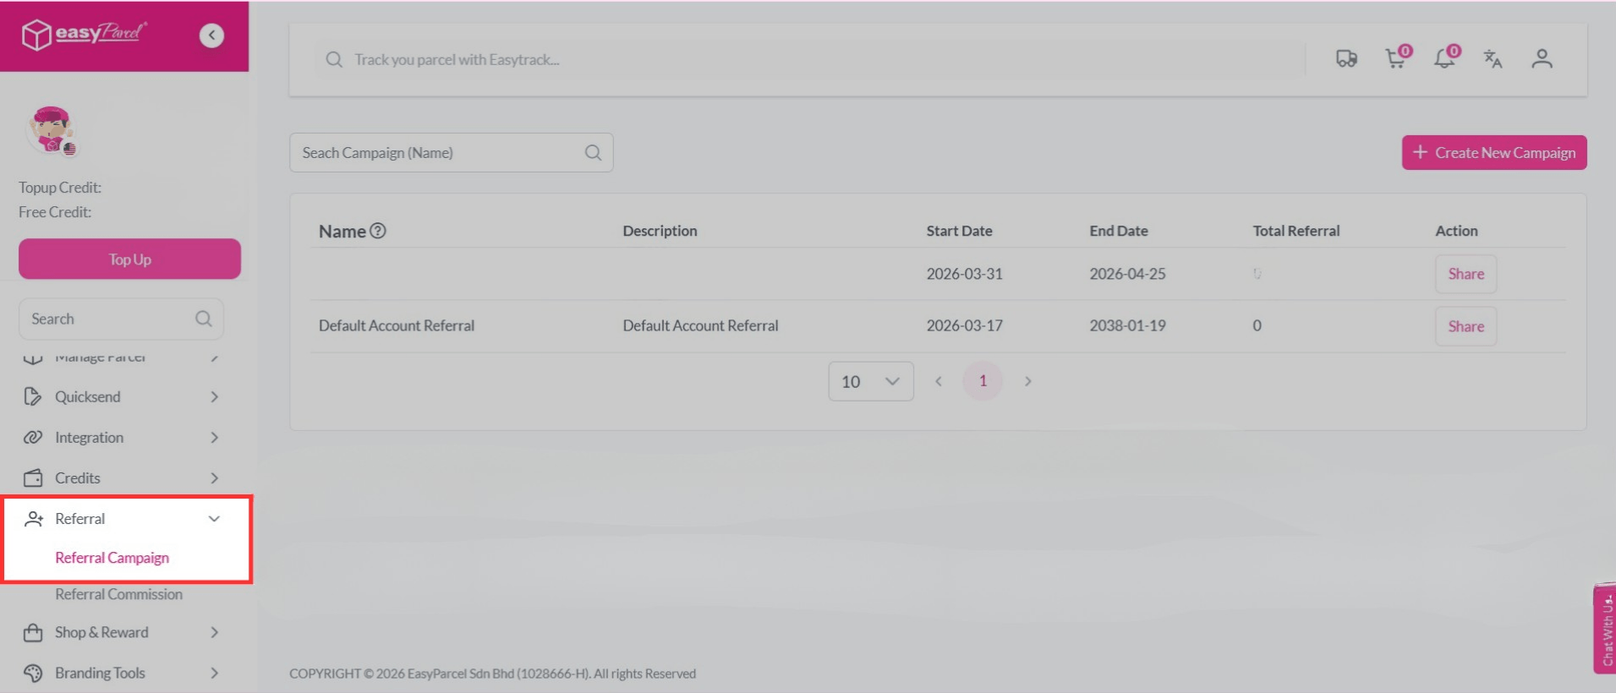Click the Credits wallet icon
The height and width of the screenshot is (693, 1616).
[x=33, y=477]
